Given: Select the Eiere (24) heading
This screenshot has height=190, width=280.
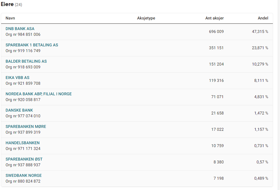Looking at the screenshot, I should (11, 4).
